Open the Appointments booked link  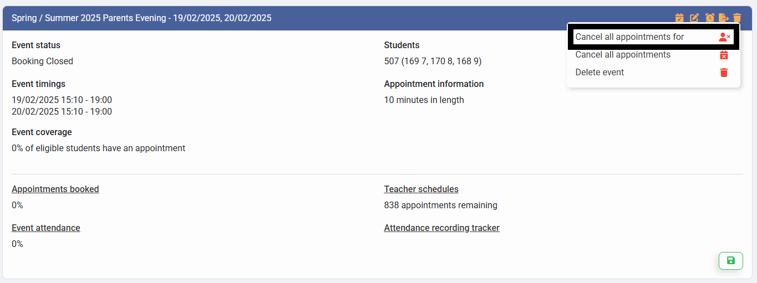click(x=55, y=189)
